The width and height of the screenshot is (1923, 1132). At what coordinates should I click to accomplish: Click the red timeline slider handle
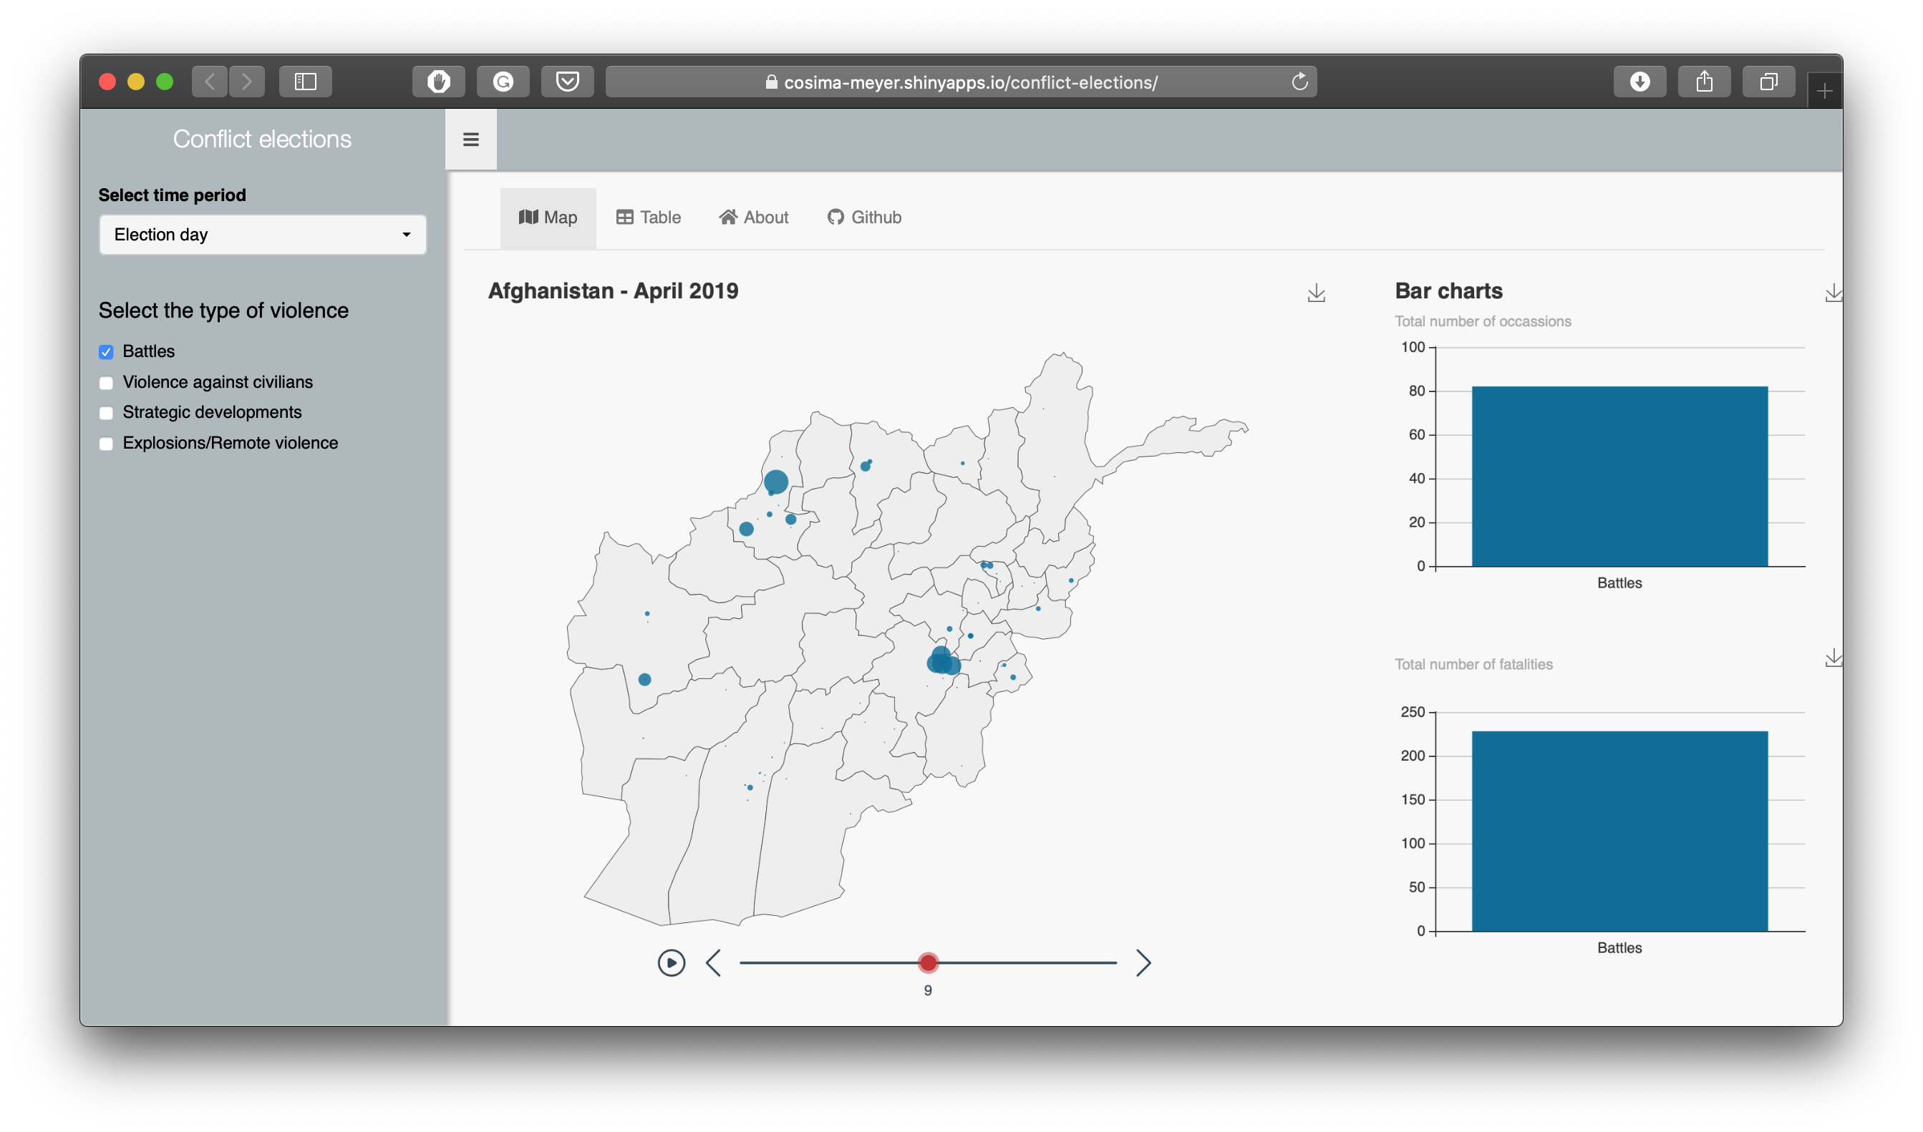[928, 962]
